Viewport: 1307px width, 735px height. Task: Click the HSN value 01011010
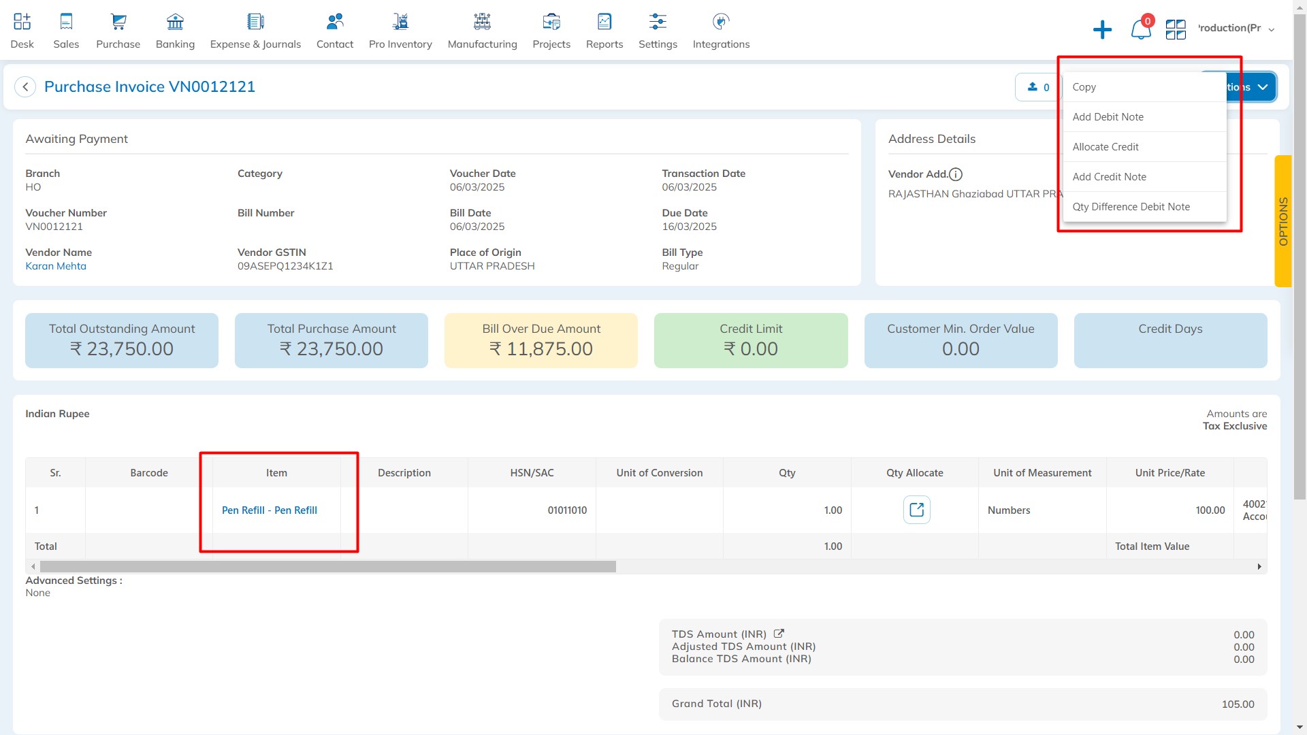point(567,510)
